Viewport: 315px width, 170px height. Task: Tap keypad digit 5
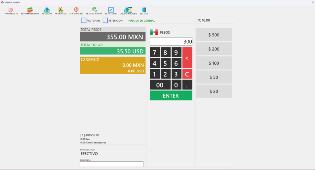coord(165,63)
